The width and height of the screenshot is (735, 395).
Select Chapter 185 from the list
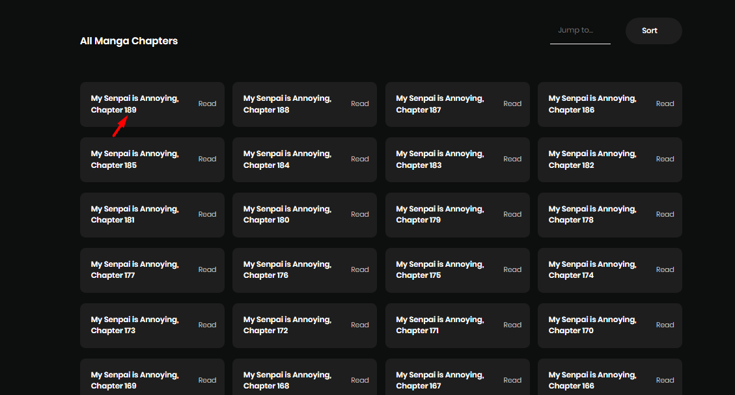click(x=135, y=159)
